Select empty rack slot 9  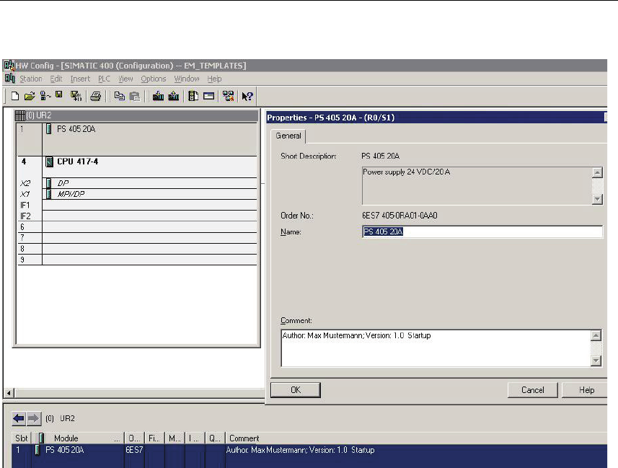(x=137, y=260)
